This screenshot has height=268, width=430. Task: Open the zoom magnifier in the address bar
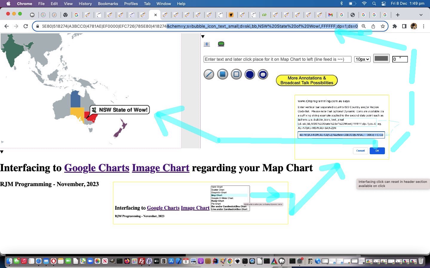[364, 26]
